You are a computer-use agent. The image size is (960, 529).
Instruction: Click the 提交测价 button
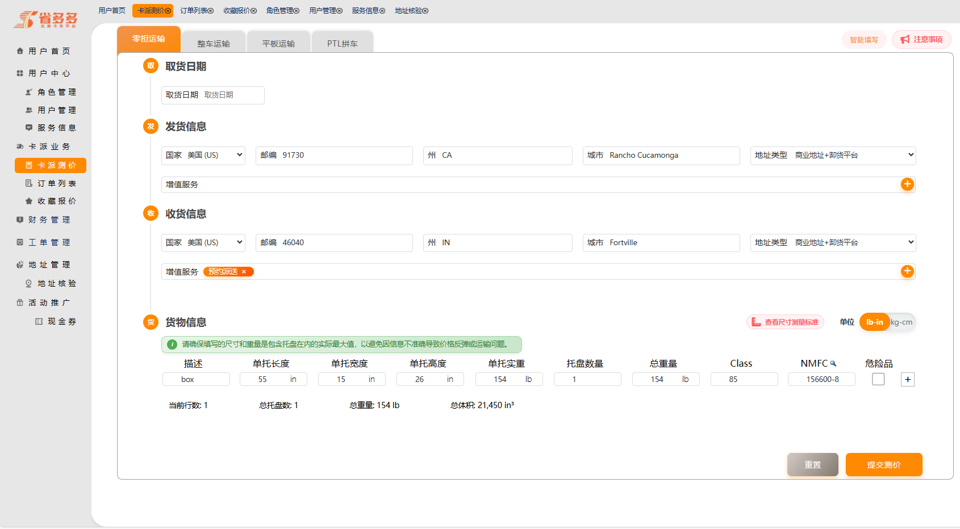pos(883,465)
